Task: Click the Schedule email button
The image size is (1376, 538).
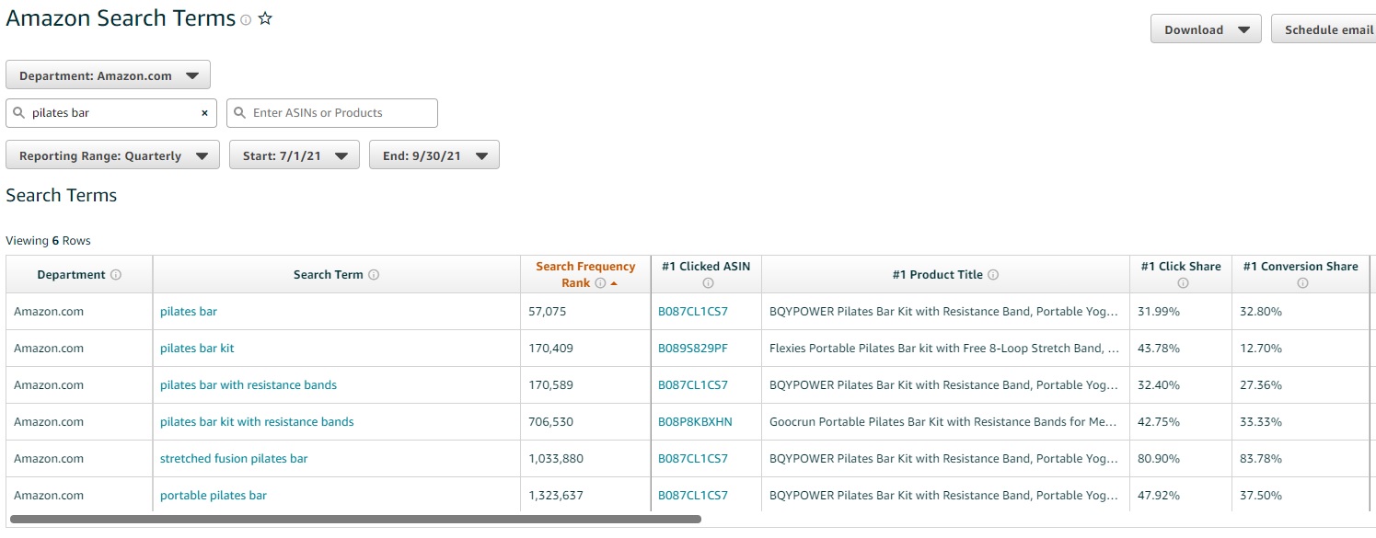Action: click(x=1324, y=29)
